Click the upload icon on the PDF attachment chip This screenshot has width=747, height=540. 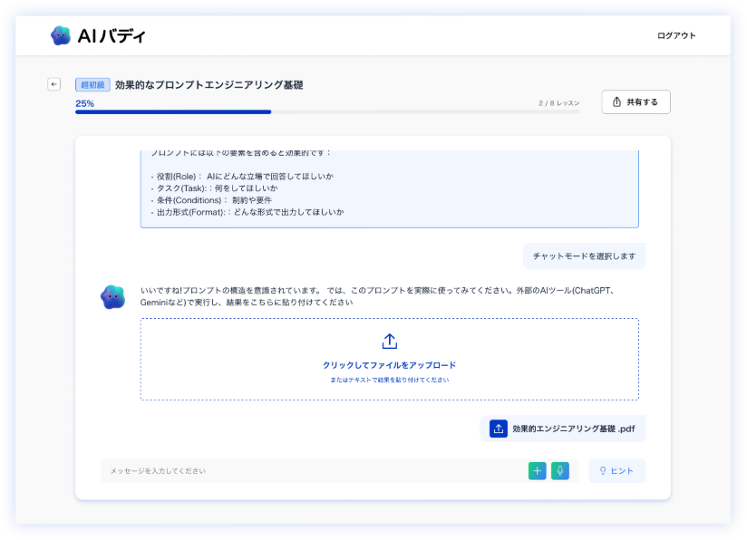pos(499,429)
